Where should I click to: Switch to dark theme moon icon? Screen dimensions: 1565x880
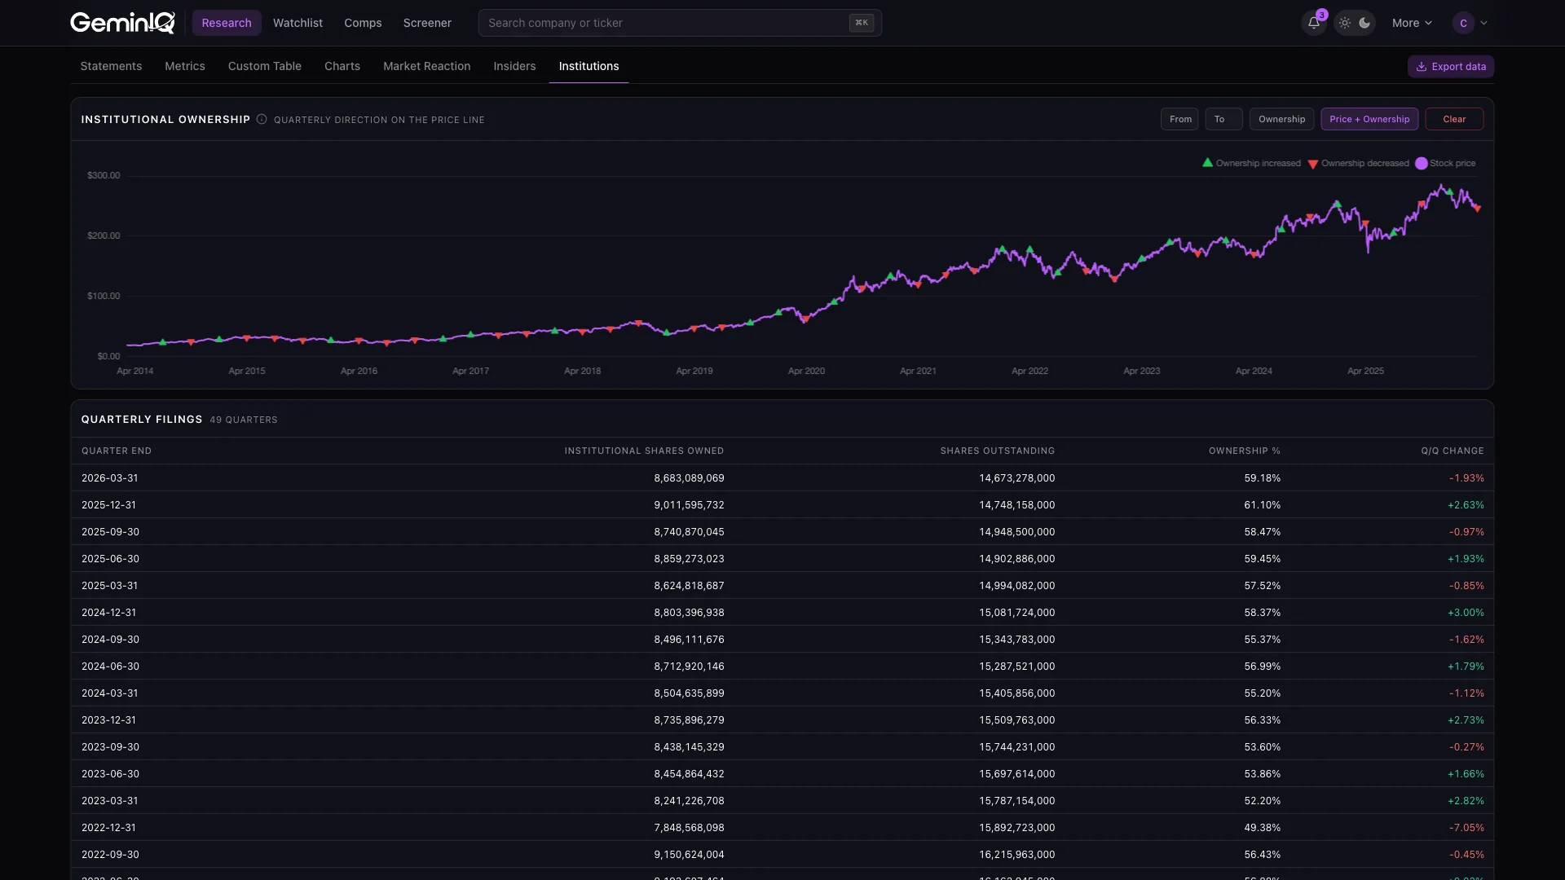tap(1364, 23)
